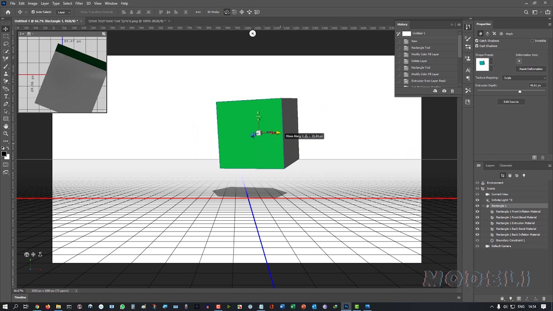Click the Reset Deformation button

[x=531, y=69]
